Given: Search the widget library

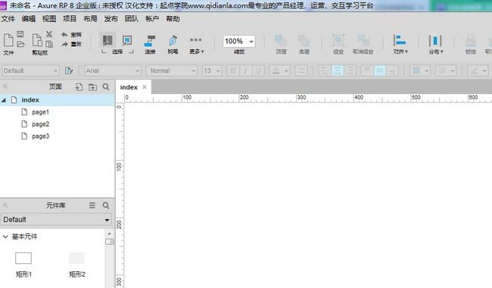Looking at the screenshot, I should 106,205.
